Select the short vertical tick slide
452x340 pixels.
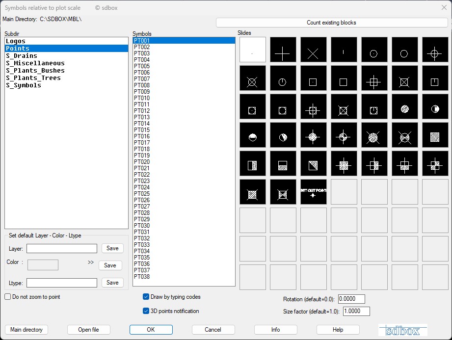coord(344,50)
